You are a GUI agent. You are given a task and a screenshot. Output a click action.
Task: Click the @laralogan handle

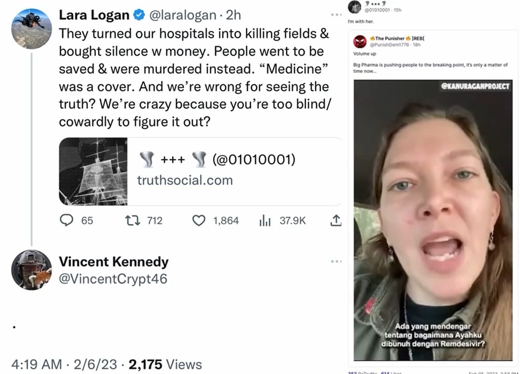182,15
